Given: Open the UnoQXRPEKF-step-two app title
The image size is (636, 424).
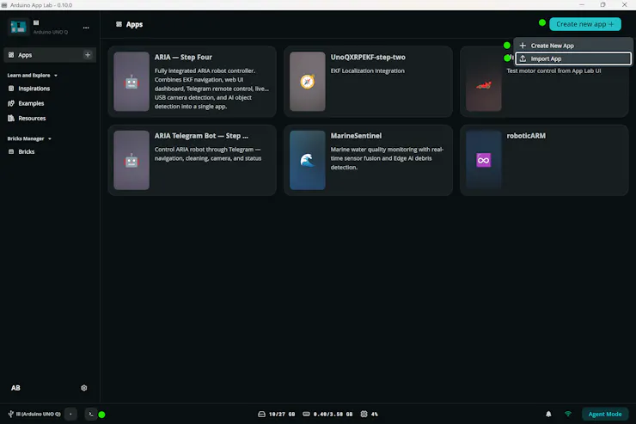Looking at the screenshot, I should pos(368,58).
